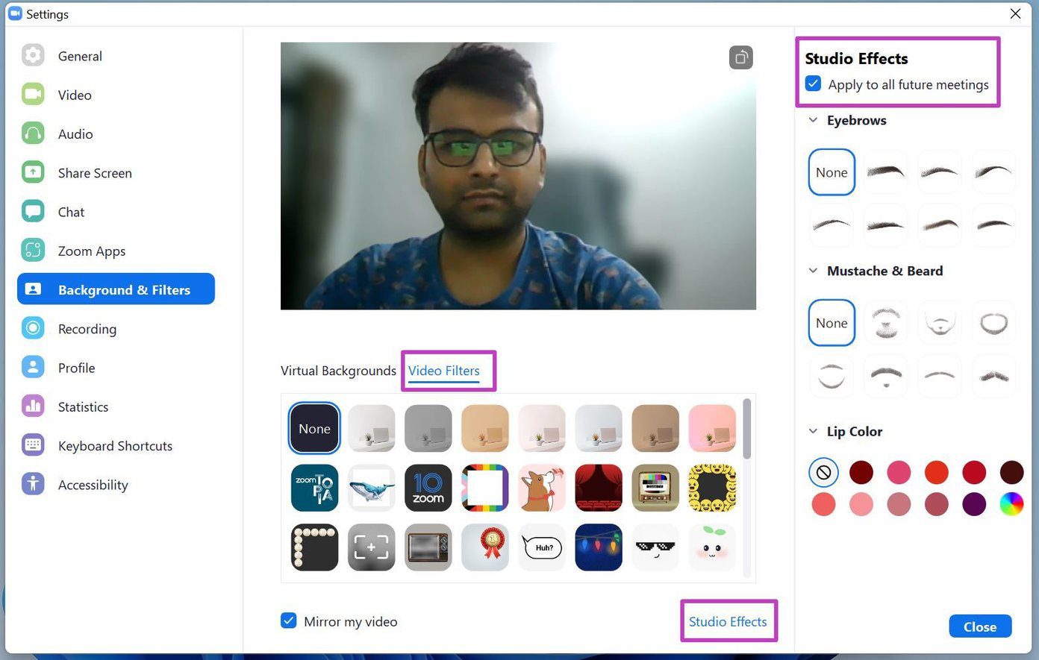Collapse the Mustache & Beard section

point(813,271)
